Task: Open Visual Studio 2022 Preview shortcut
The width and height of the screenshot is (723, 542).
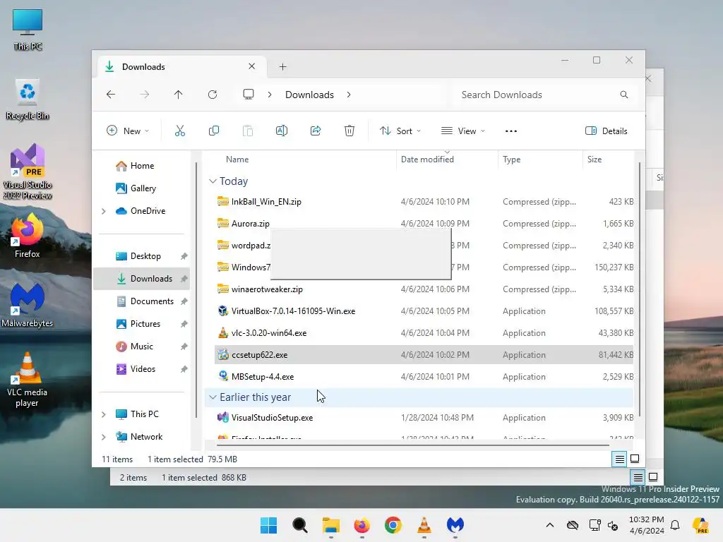Action: (x=28, y=171)
